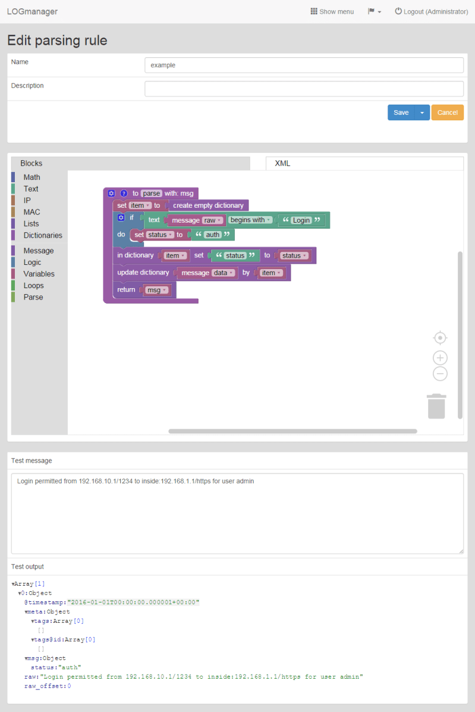This screenshot has width=475, height=712.
Task: Zoom out the block workspace
Action: click(x=440, y=374)
